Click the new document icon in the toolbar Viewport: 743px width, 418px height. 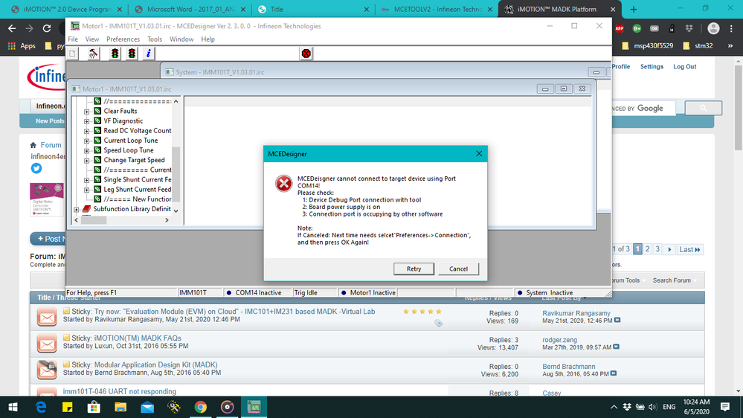pyautogui.click(x=73, y=54)
